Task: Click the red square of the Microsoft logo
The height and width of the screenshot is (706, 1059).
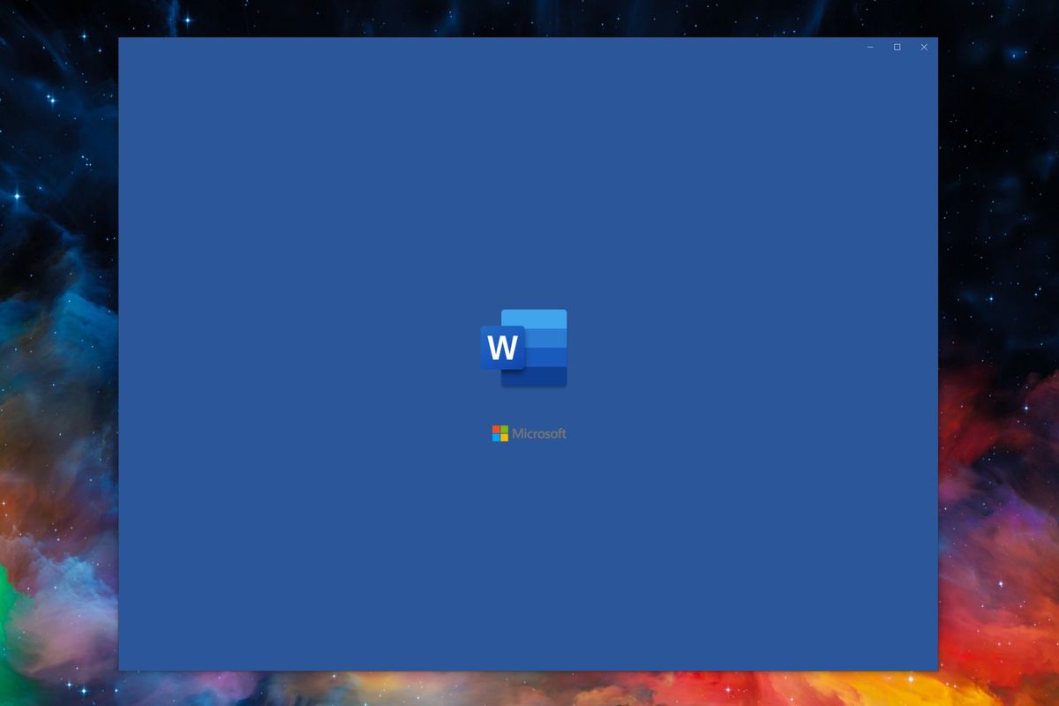Action: (496, 429)
